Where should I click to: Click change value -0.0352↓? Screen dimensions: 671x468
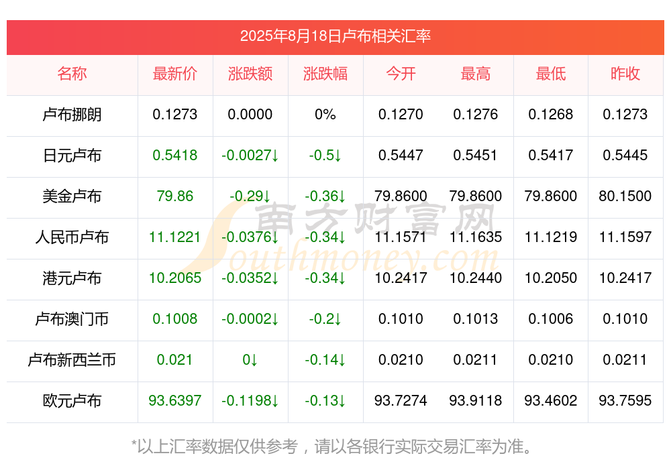click(x=250, y=278)
